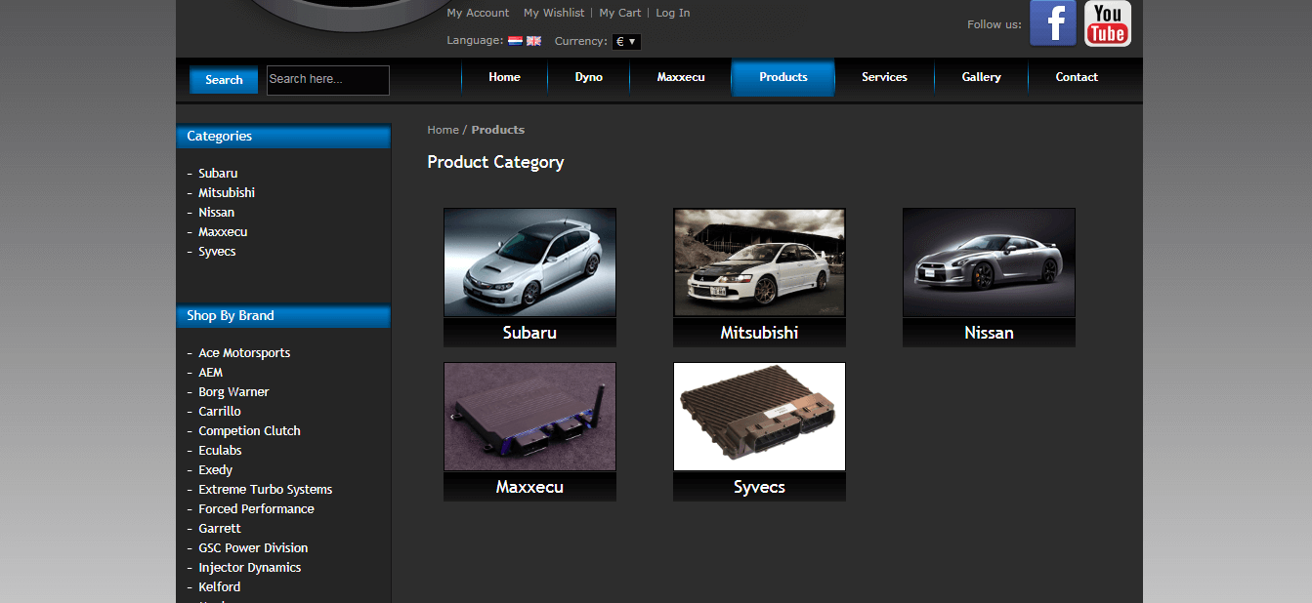Click the Home breadcrumb link
Image resolution: width=1312 pixels, height=603 pixels.
tap(443, 130)
